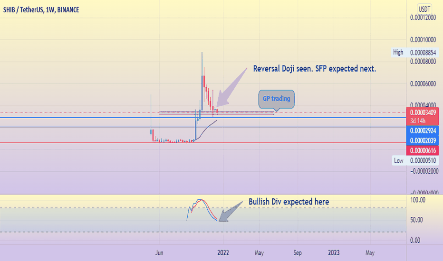Select the blue 0.00002039 price level label
Image resolution: width=443 pixels, height=261 pixels.
pyautogui.click(x=423, y=140)
